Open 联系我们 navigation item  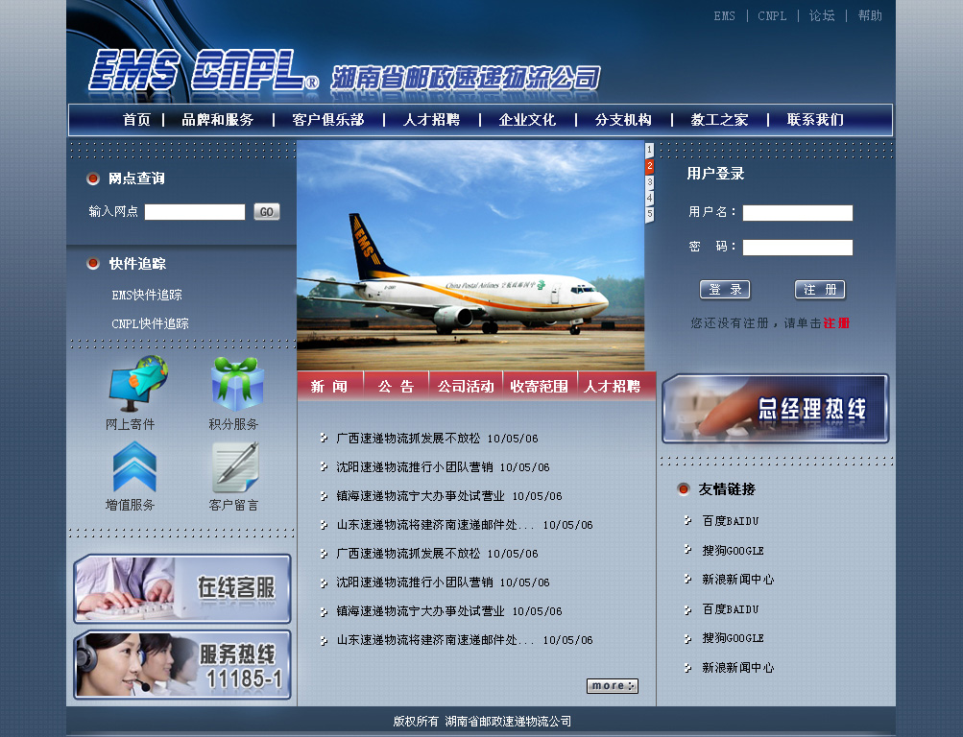coord(815,120)
